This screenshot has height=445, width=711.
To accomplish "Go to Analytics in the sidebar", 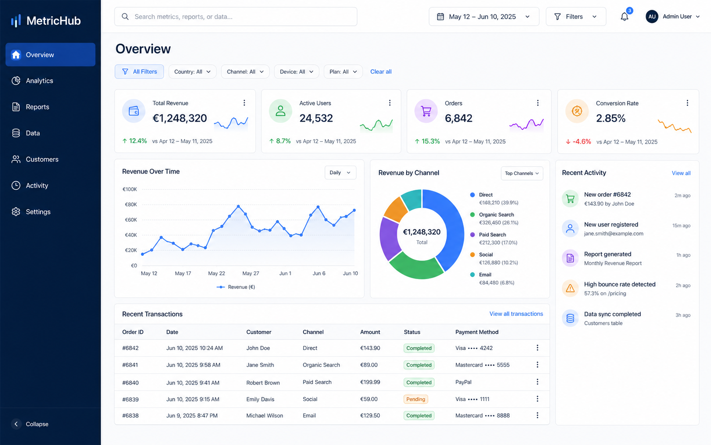I will (x=50, y=81).
